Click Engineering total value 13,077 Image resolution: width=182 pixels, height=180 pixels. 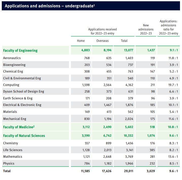[x=129, y=50]
